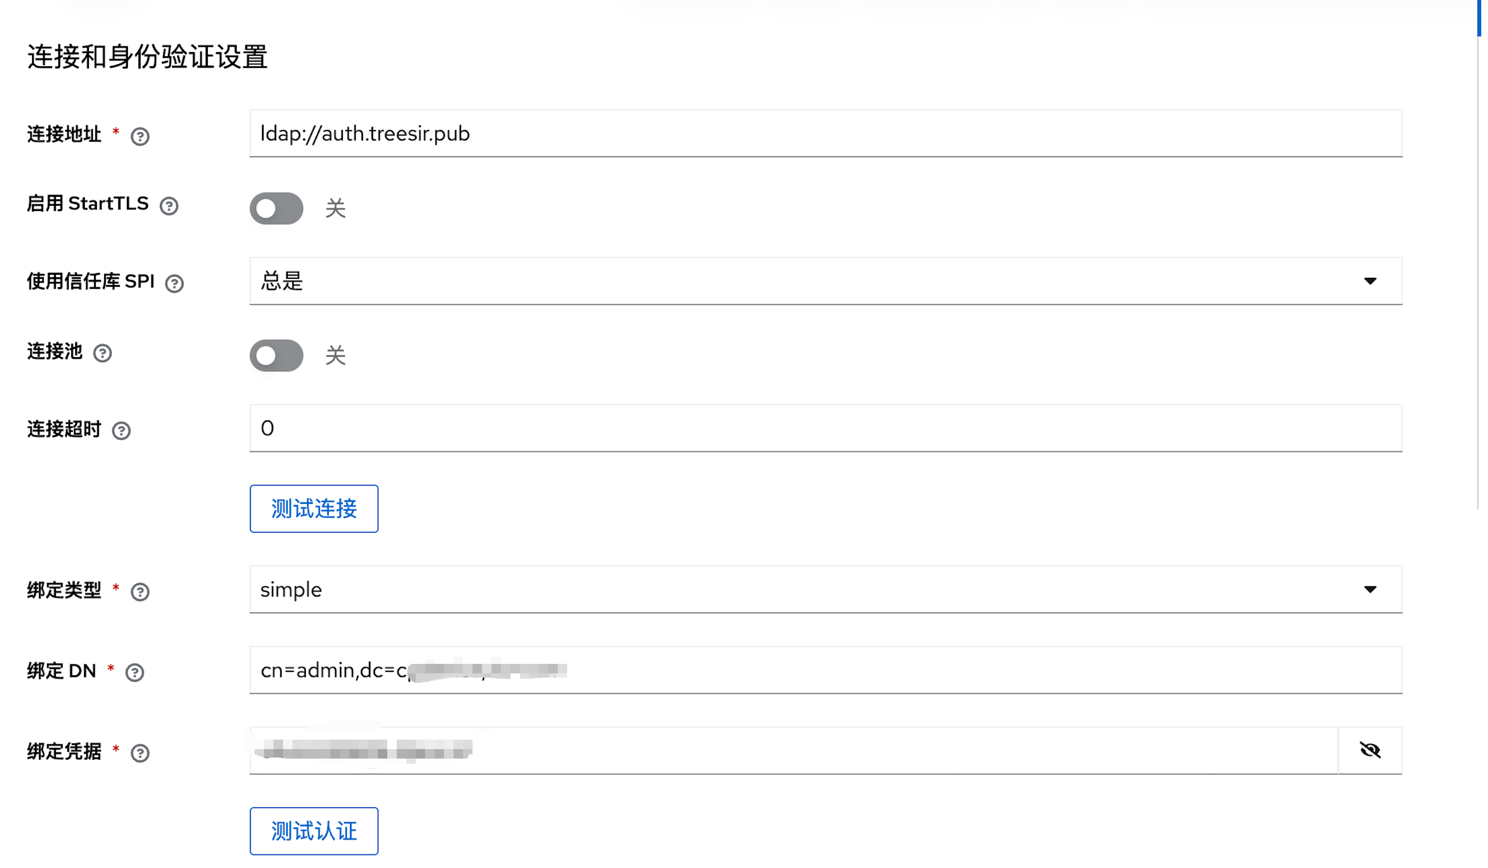Image resolution: width=1488 pixels, height=868 pixels.
Task: Open help icon next to 连接超时
Action: (x=122, y=431)
